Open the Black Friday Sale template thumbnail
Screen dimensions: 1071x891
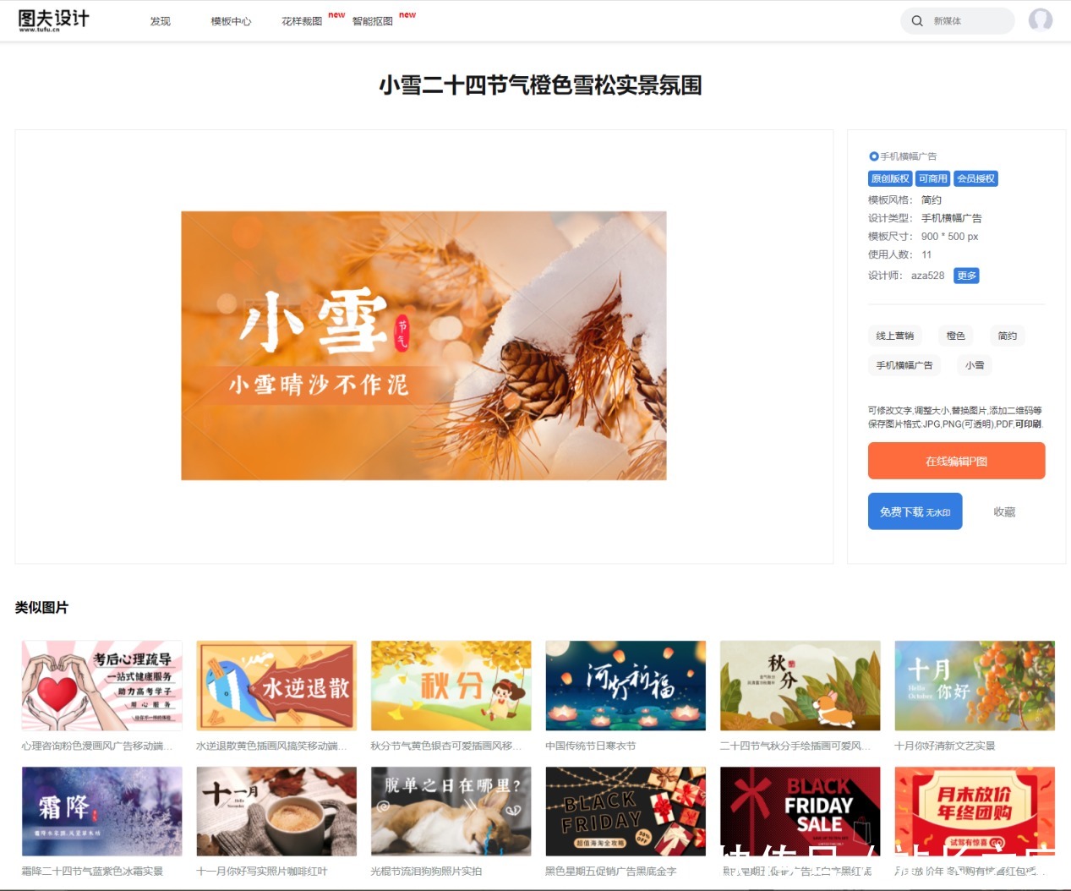[799, 810]
